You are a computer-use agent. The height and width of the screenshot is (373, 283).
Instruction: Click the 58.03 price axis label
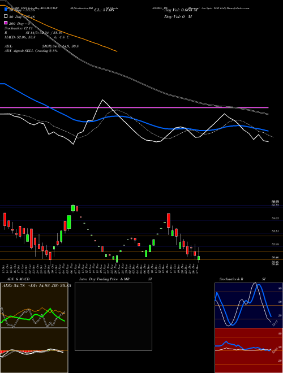[x=275, y=218]
